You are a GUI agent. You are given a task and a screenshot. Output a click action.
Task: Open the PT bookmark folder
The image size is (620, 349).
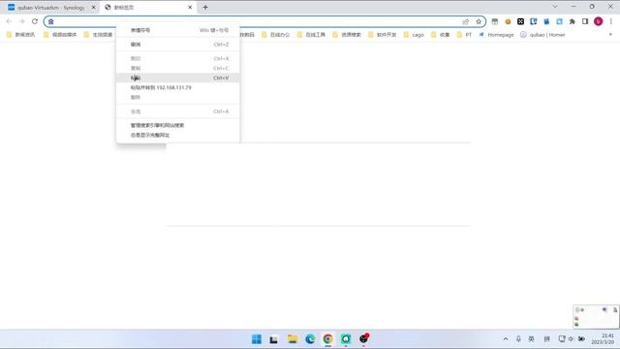coord(464,35)
